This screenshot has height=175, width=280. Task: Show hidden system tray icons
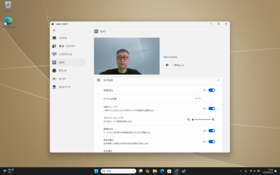240,171
